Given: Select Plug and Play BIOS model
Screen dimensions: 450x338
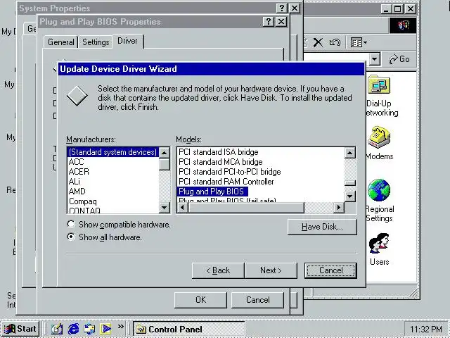Looking at the screenshot, I should (x=211, y=191).
